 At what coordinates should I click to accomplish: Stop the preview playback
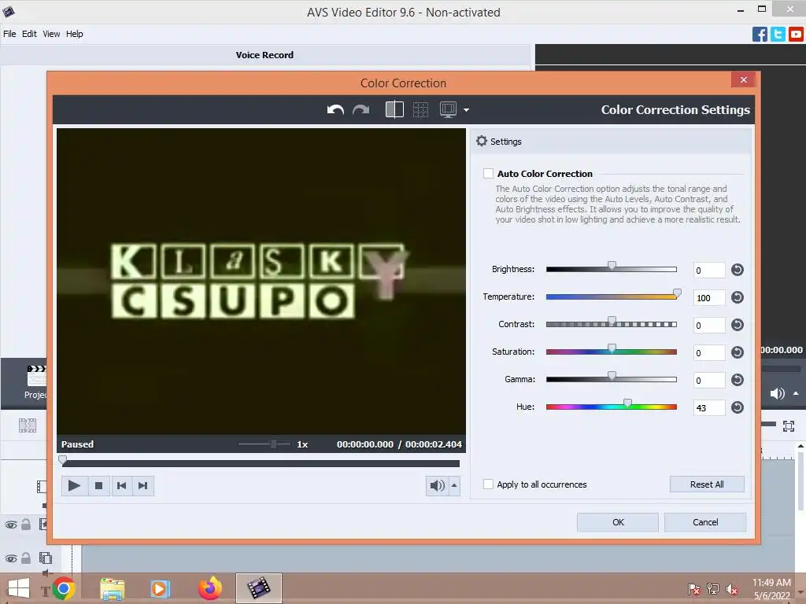click(98, 485)
